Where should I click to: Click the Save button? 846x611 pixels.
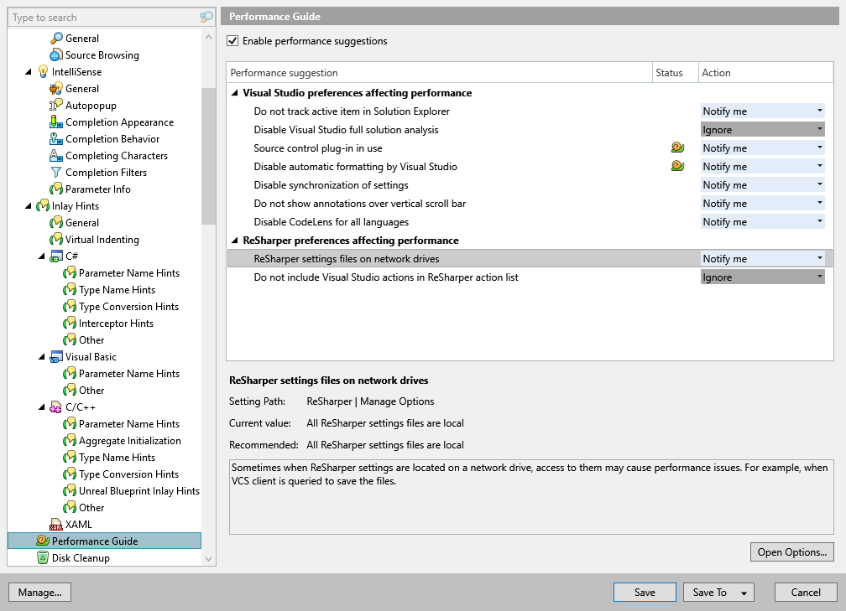pyautogui.click(x=644, y=592)
